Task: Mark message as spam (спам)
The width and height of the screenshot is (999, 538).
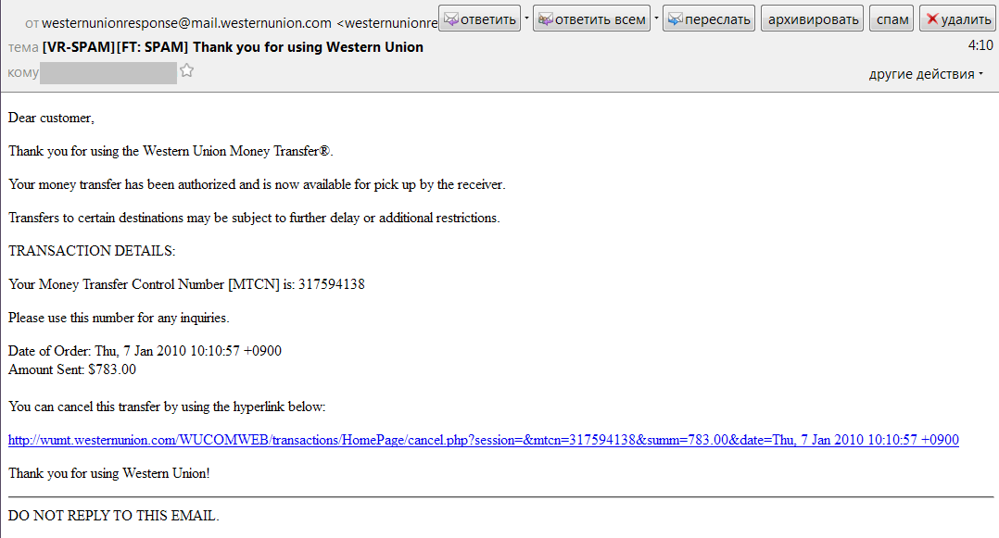Action: (x=892, y=19)
